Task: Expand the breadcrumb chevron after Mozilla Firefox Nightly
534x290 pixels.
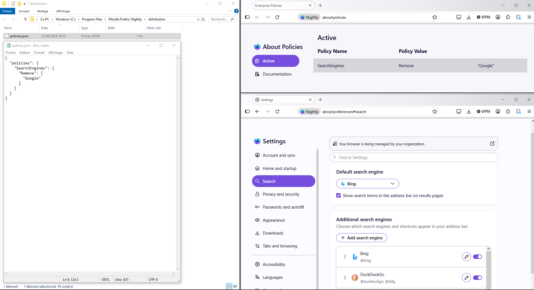Action: tap(145, 19)
